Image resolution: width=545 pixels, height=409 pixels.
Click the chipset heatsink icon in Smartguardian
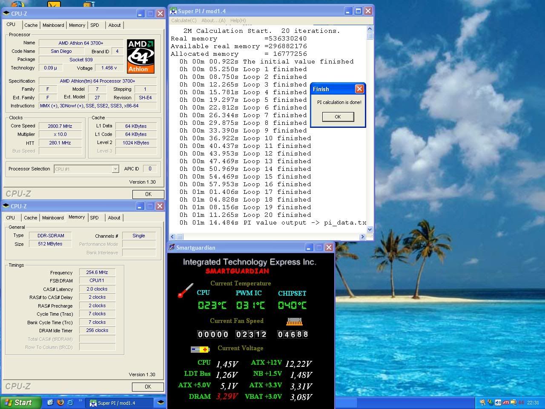coord(294,322)
